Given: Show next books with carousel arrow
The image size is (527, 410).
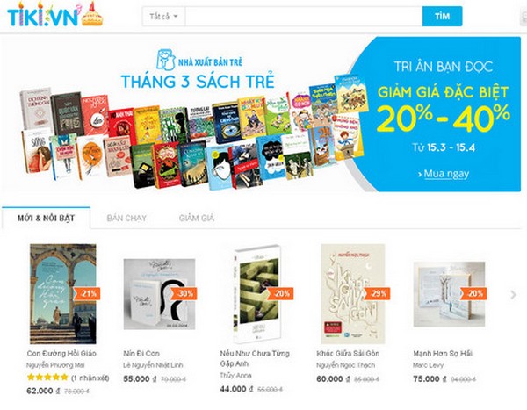Looking at the screenshot, I should tap(513, 295).
